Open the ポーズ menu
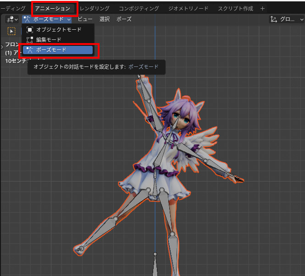 124,19
